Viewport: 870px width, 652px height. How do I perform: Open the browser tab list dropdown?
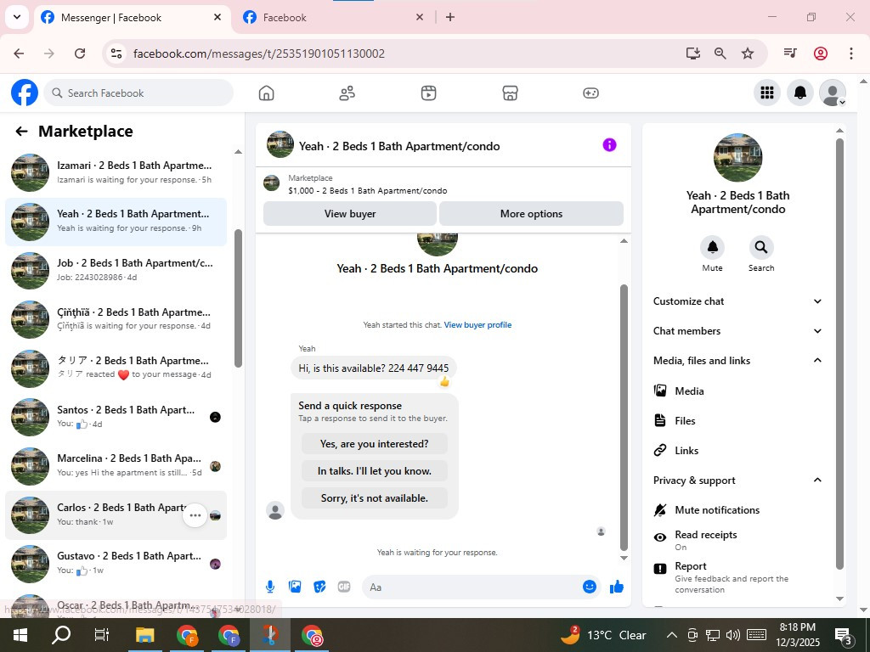(x=17, y=17)
